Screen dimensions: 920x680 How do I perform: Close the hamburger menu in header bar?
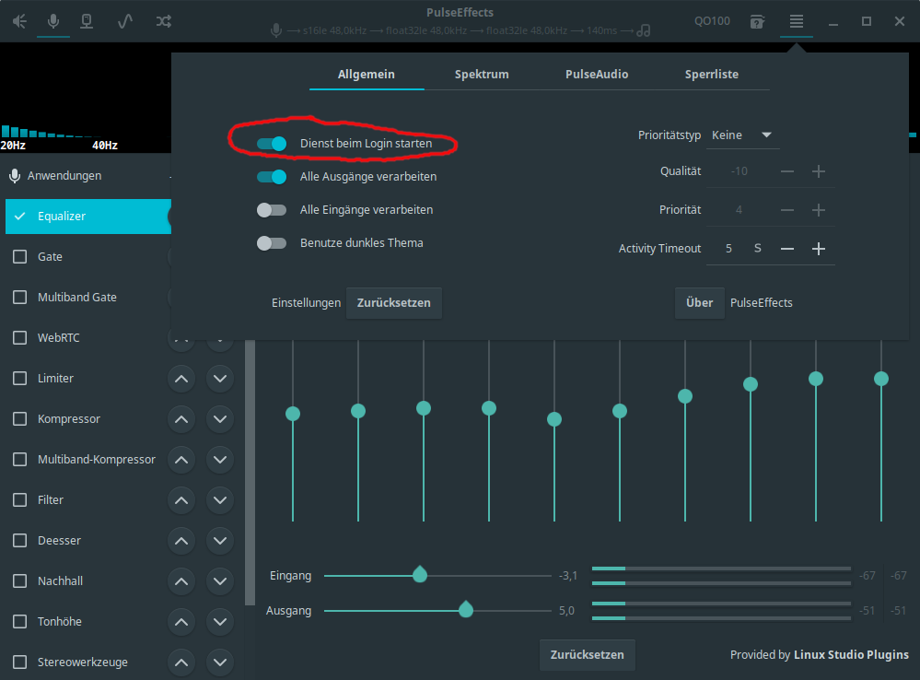(797, 21)
